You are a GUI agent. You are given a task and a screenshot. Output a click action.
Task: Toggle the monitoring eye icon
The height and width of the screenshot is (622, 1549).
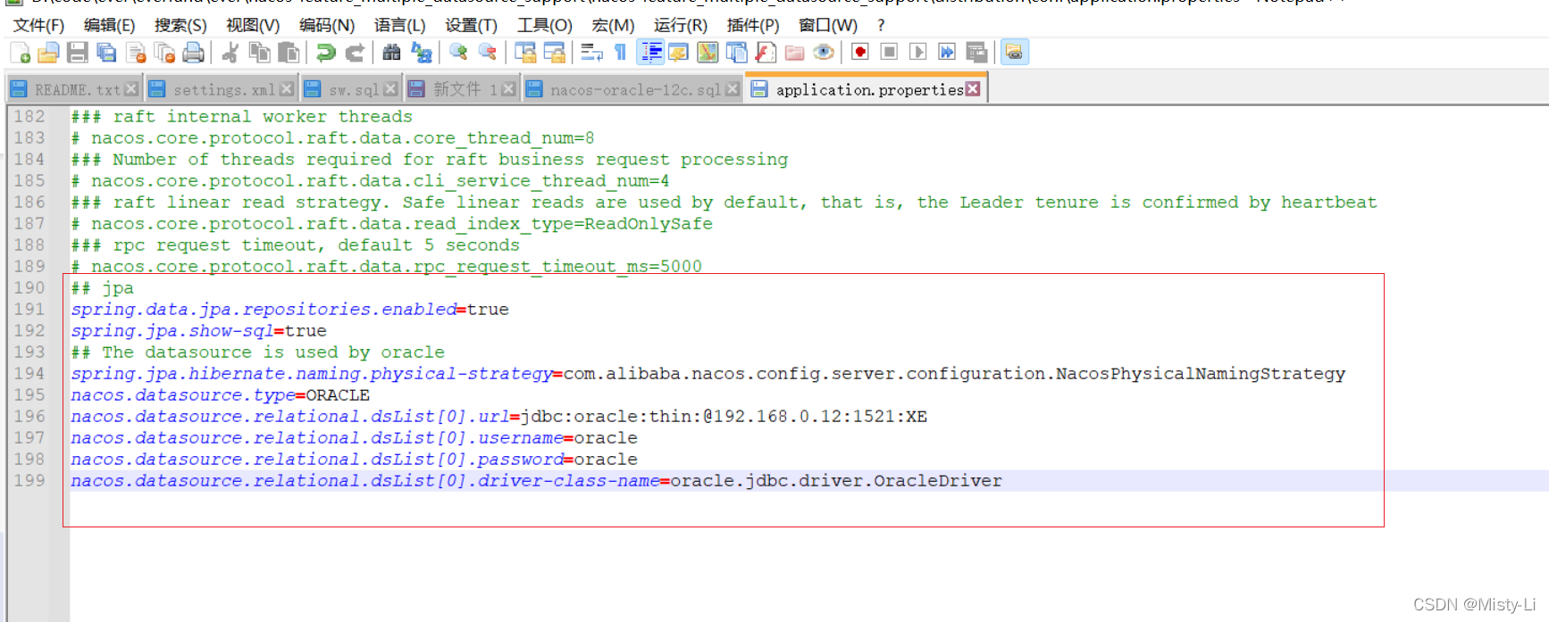coord(824,53)
